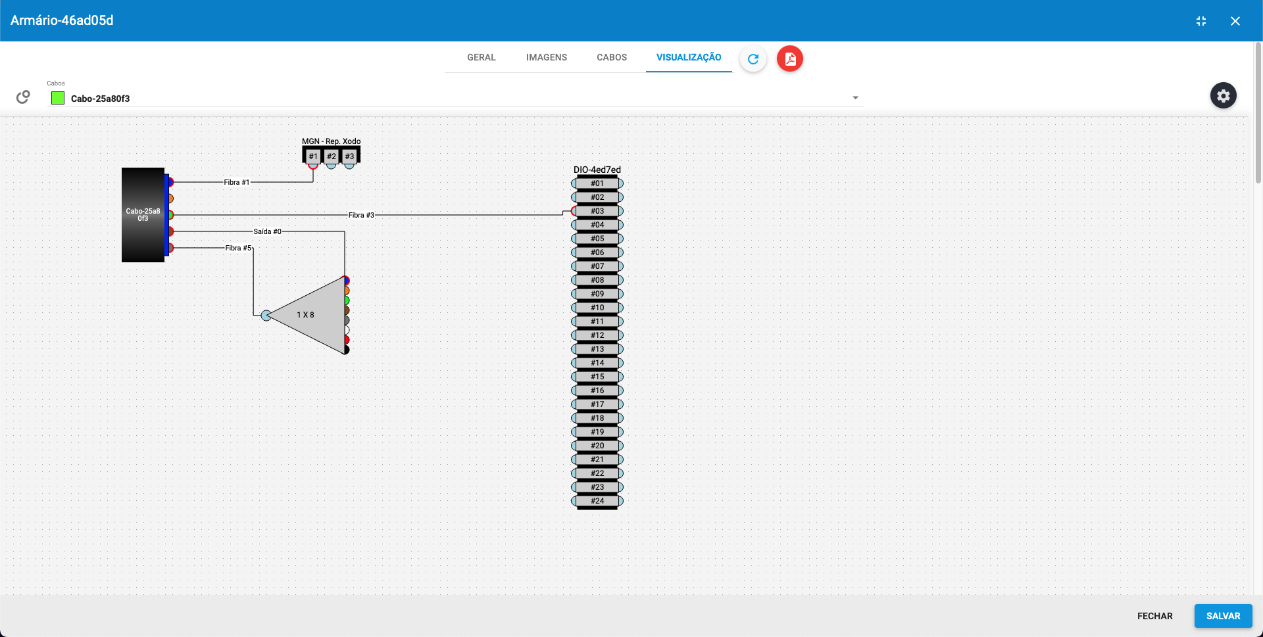Open settings with the gear icon
This screenshot has height=637, width=1263.
tap(1223, 96)
